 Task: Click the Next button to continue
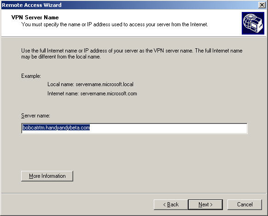(205, 204)
